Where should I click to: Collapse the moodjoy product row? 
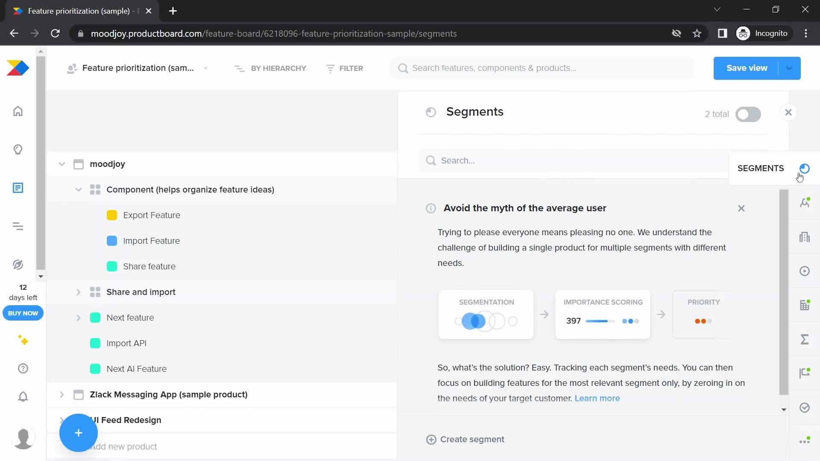62,164
